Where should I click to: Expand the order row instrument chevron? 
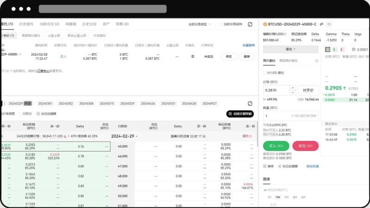pyautogui.click(x=20, y=54)
